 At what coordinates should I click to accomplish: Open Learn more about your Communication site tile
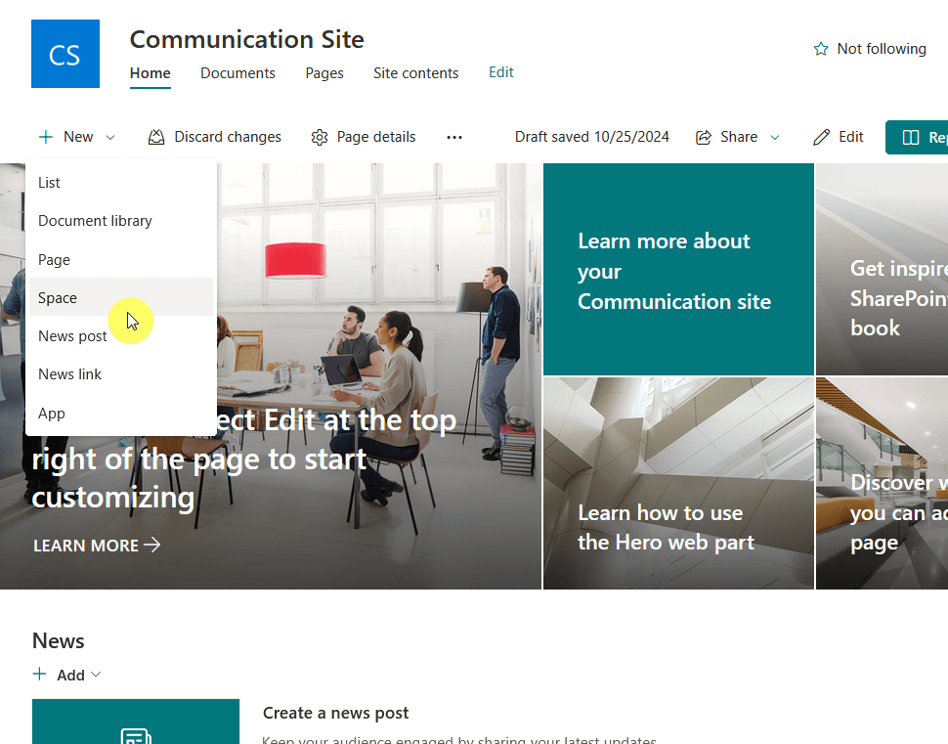click(678, 269)
